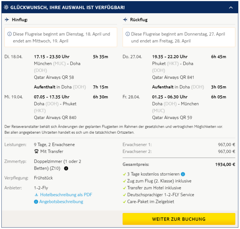The width and height of the screenshot is (240, 229).
Task: Click checkmark next to Care-Paket im Zielgebiet
Action: coord(125,202)
